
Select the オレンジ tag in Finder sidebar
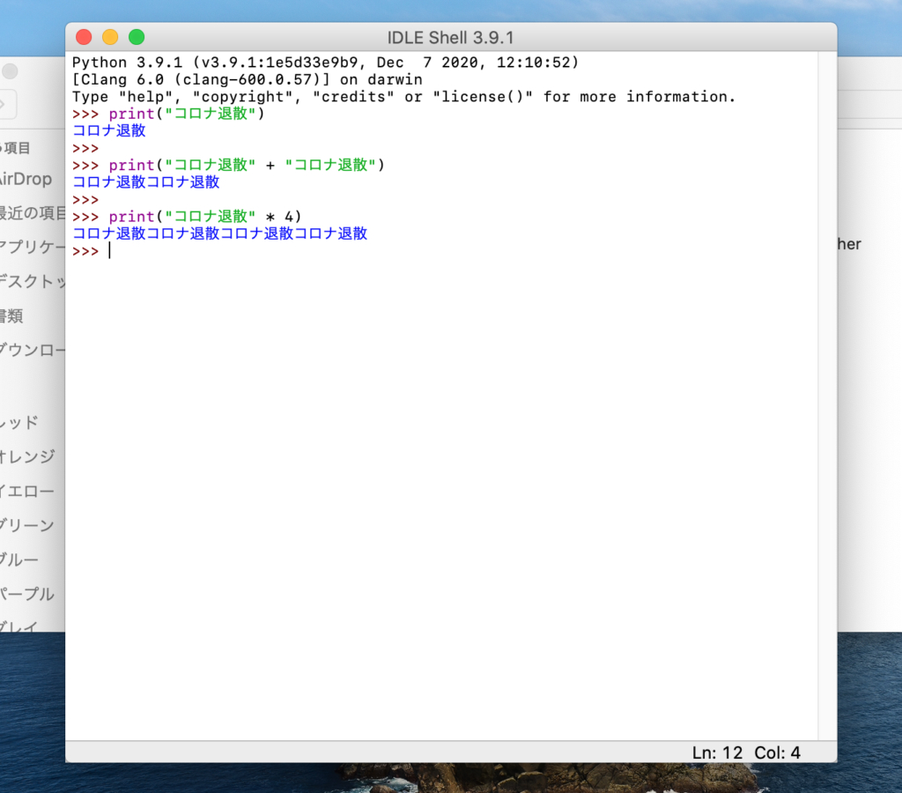point(27,456)
